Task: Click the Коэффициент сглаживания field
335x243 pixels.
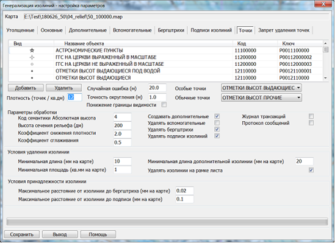Action: click(123, 143)
